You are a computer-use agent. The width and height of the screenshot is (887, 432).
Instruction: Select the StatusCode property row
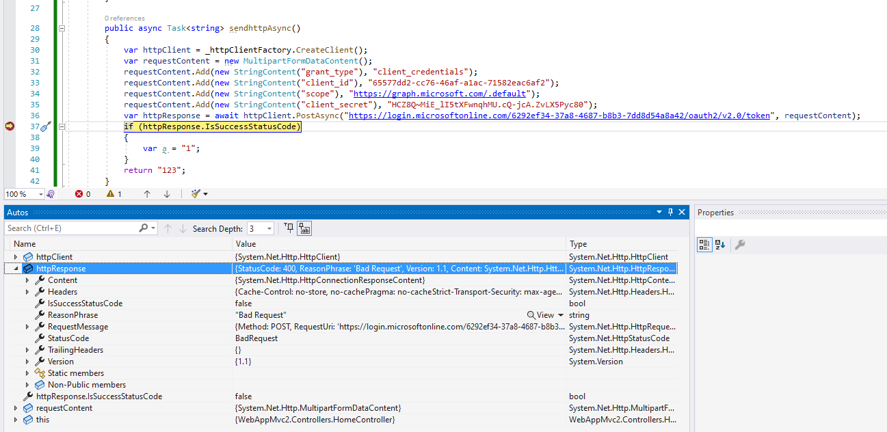tap(342, 338)
